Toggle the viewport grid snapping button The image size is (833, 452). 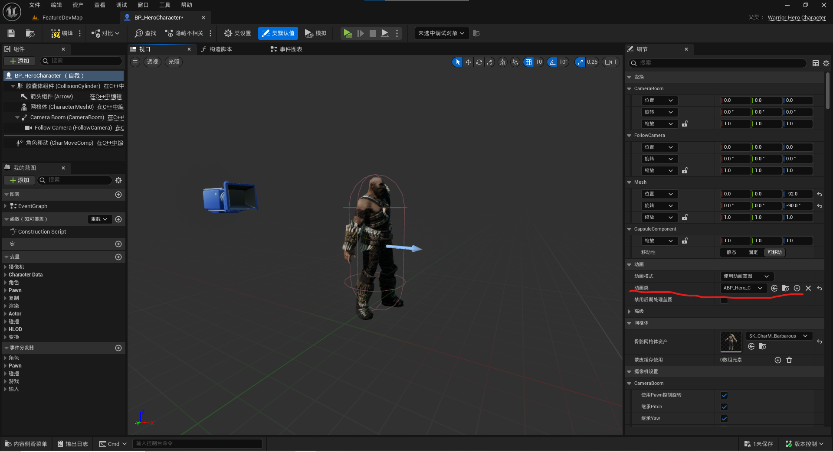pos(528,62)
